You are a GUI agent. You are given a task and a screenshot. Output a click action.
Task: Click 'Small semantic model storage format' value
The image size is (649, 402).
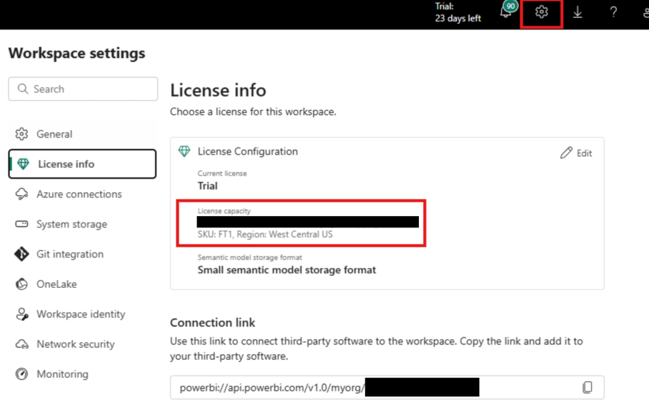(287, 270)
